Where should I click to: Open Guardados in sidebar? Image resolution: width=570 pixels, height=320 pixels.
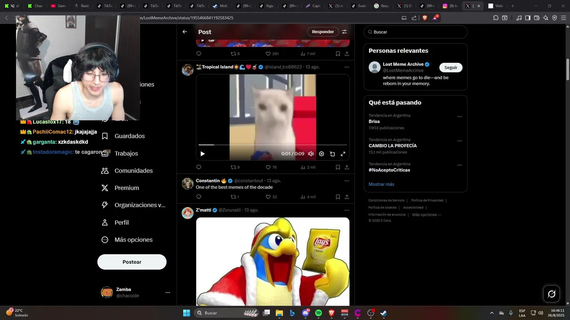[x=123, y=136]
